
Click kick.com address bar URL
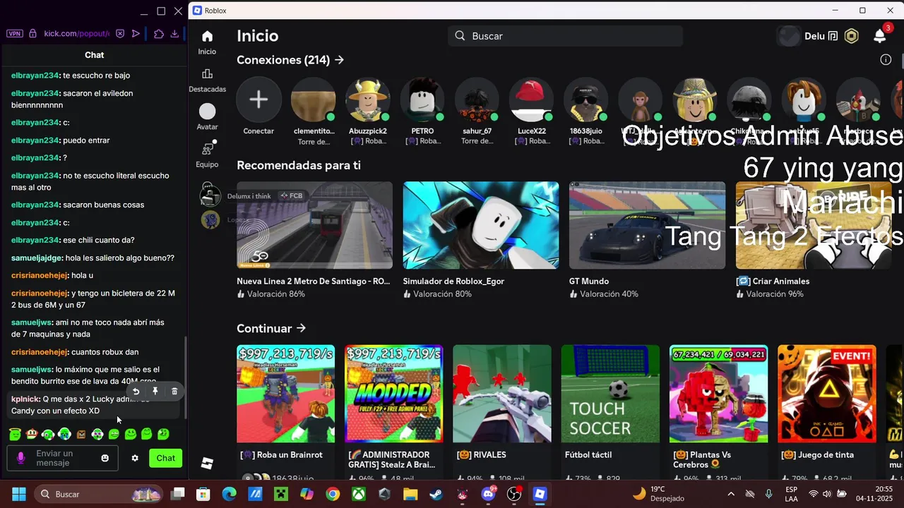(x=76, y=33)
